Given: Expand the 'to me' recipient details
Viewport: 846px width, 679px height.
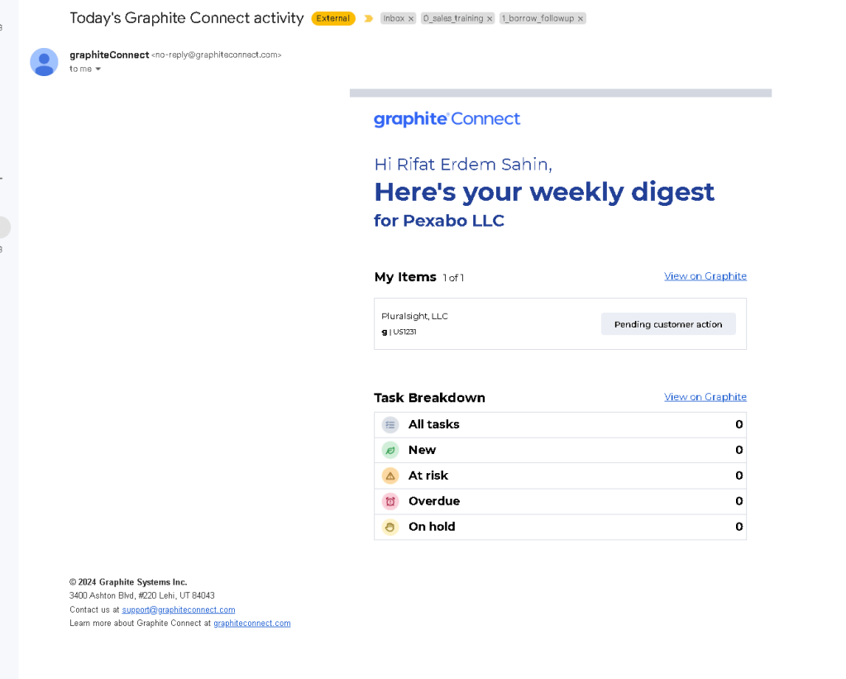Looking at the screenshot, I should click(x=98, y=69).
